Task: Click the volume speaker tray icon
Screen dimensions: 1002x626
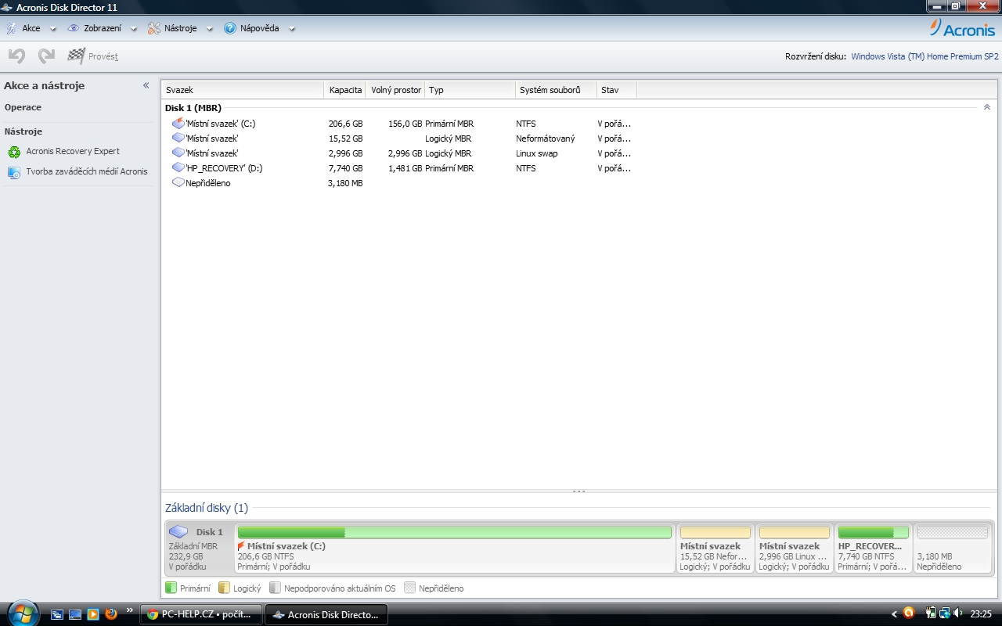Action: (958, 613)
